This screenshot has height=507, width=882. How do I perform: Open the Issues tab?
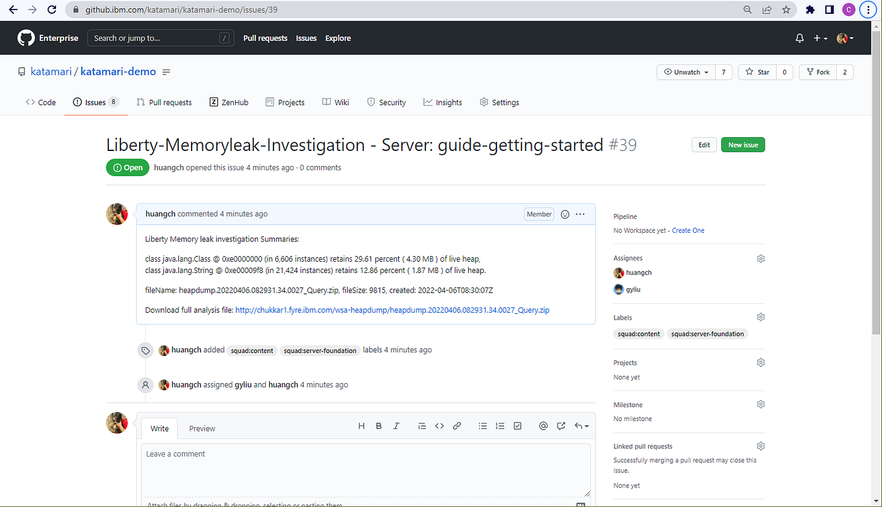coord(96,103)
